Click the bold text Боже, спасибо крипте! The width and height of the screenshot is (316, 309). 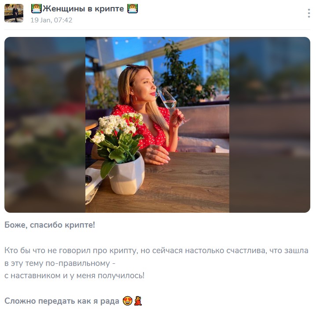tap(50, 225)
